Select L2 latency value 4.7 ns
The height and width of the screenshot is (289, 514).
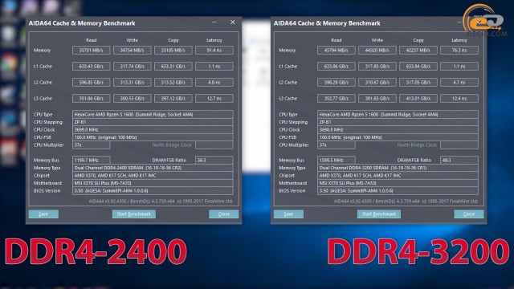(x=459, y=82)
